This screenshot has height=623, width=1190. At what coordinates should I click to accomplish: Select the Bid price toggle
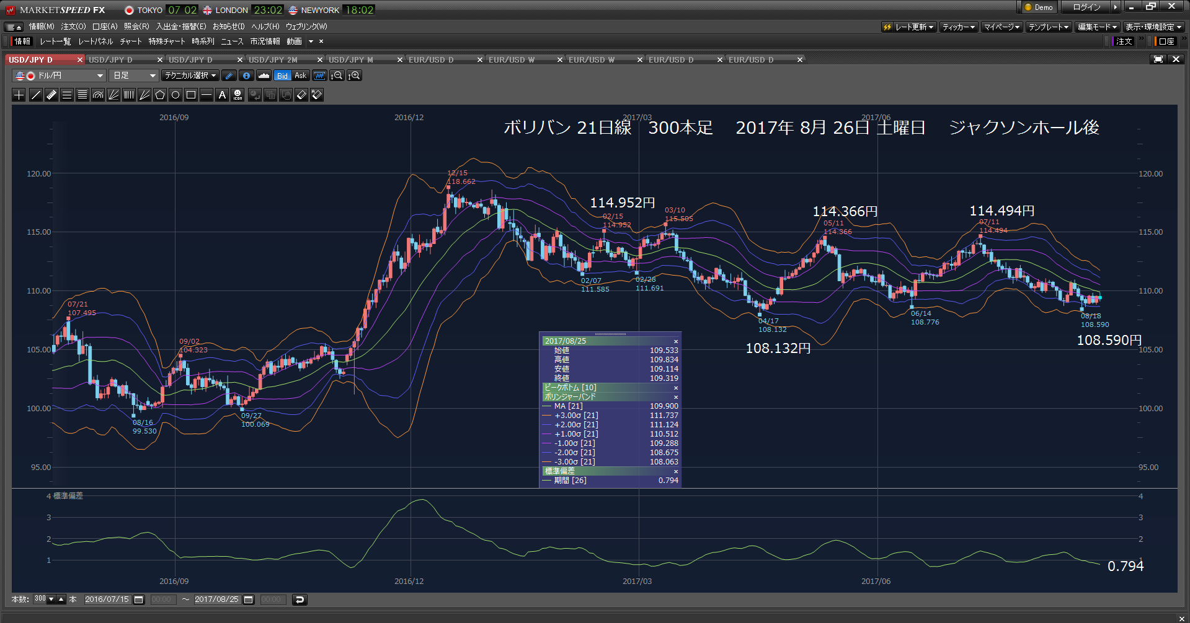(x=283, y=76)
